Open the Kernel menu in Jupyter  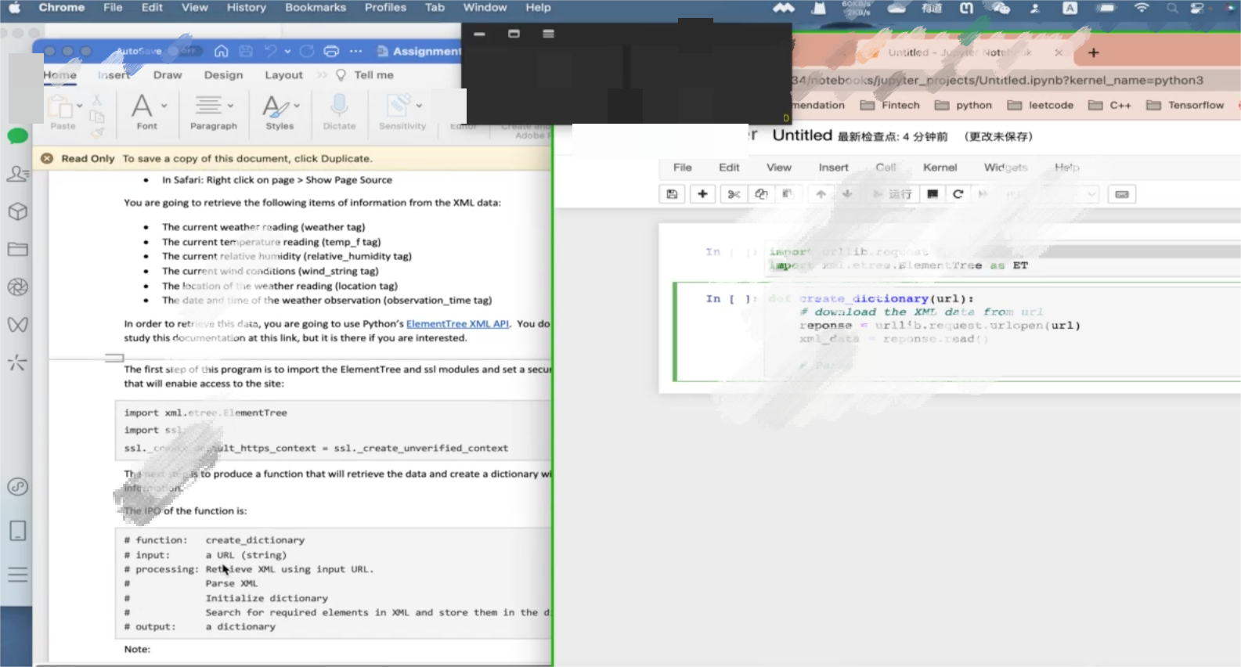[940, 168]
